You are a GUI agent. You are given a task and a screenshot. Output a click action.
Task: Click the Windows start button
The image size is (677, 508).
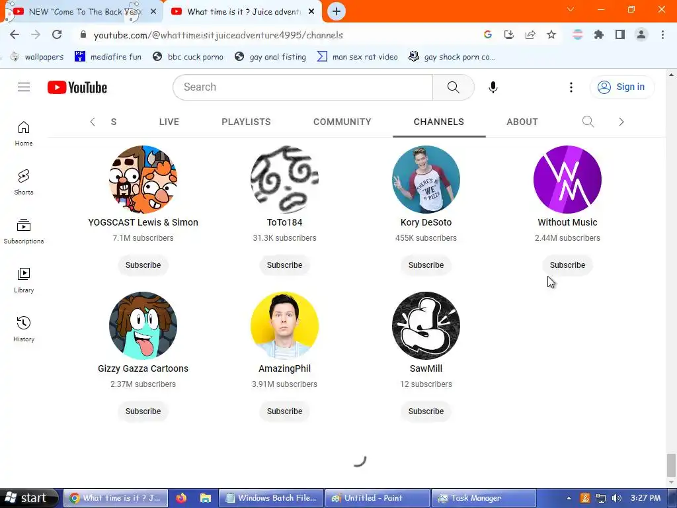pyautogui.click(x=28, y=498)
